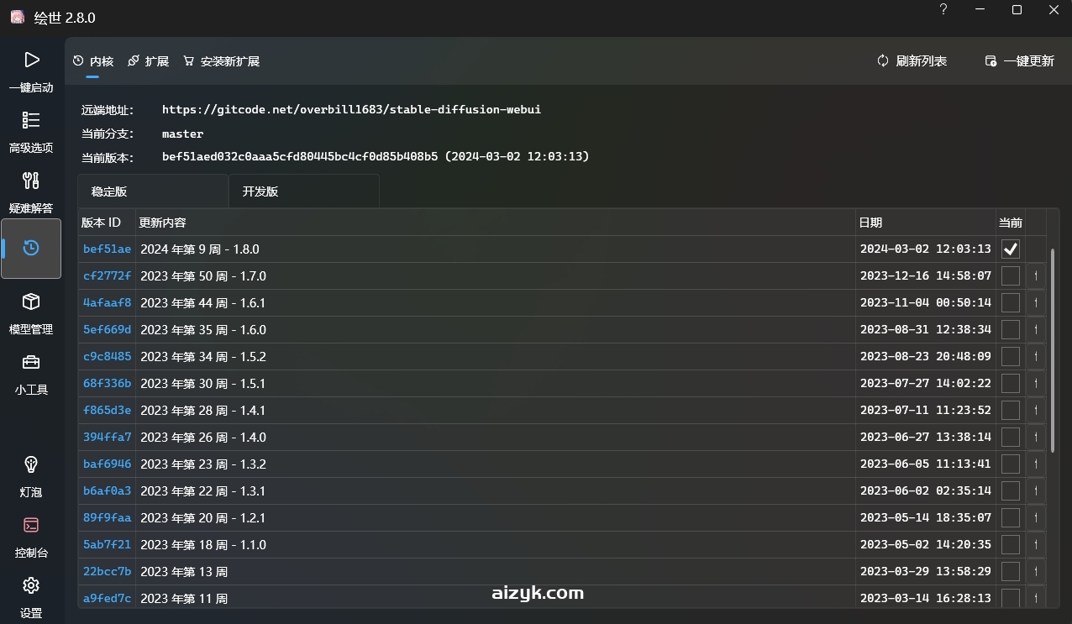Viewport: 1072px width, 624px height.
Task: Open the 小工具 toolbox icon
Action: pos(31,363)
